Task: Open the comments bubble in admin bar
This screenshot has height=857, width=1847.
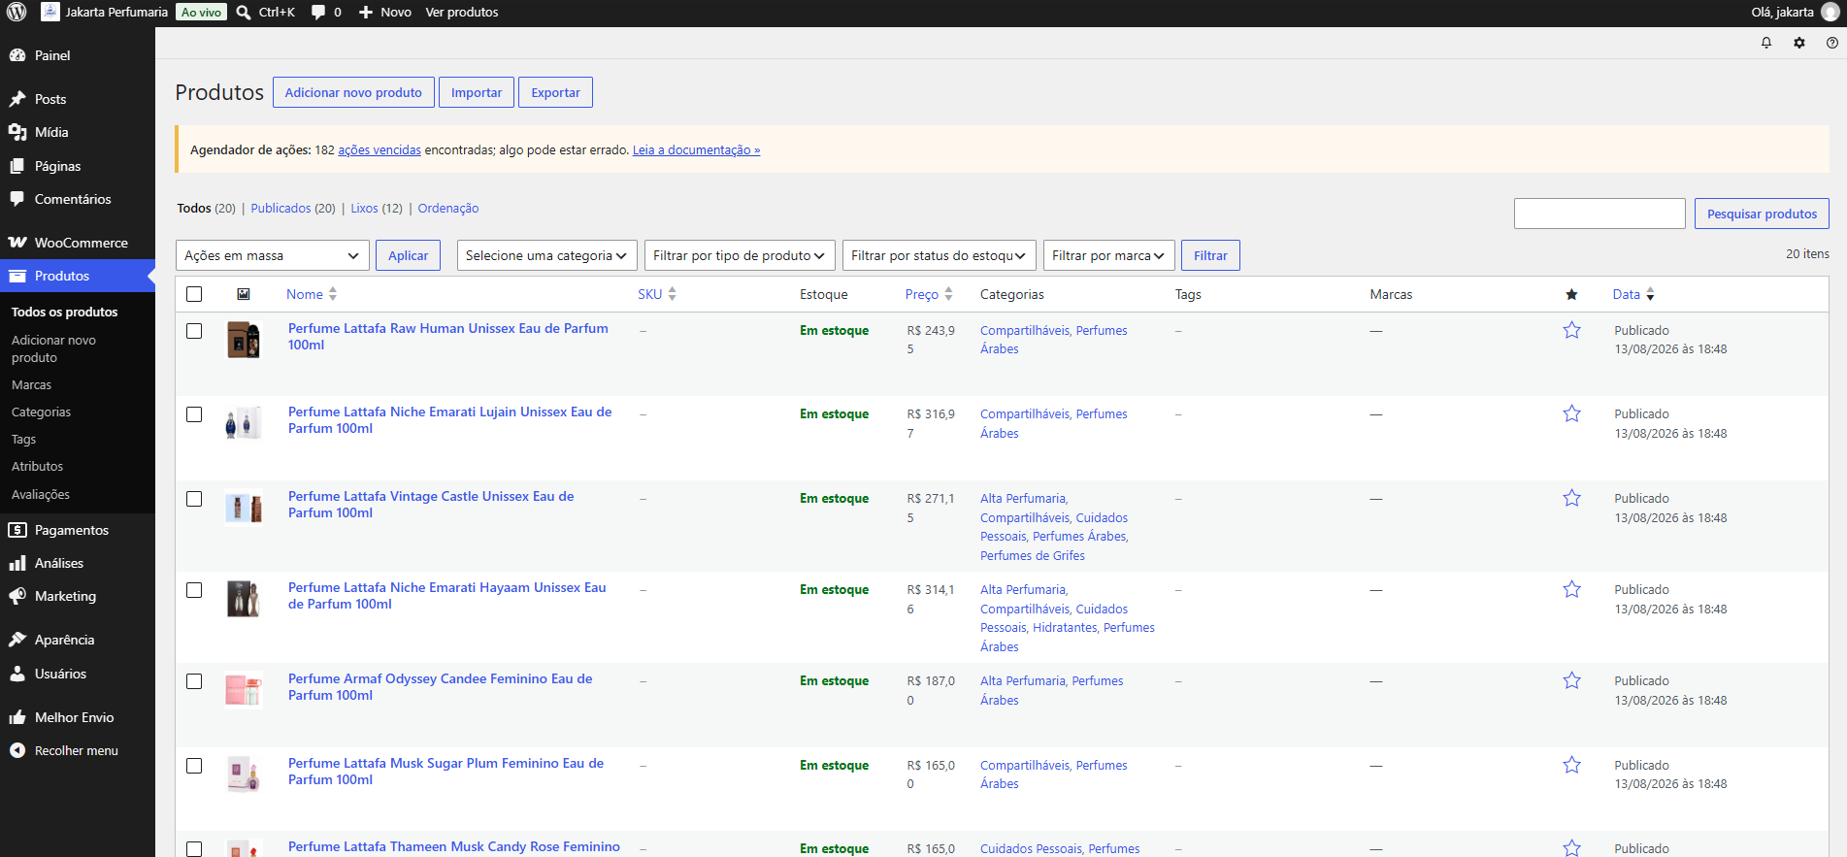Action: (326, 13)
